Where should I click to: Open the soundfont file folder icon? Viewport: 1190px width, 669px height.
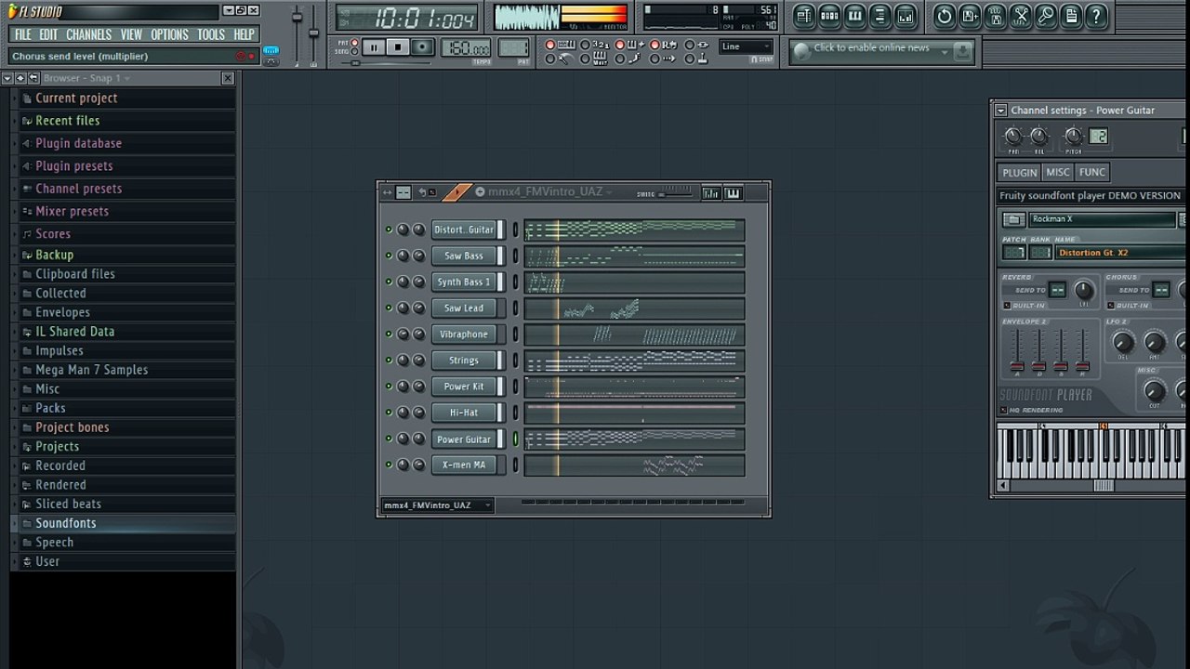1013,219
